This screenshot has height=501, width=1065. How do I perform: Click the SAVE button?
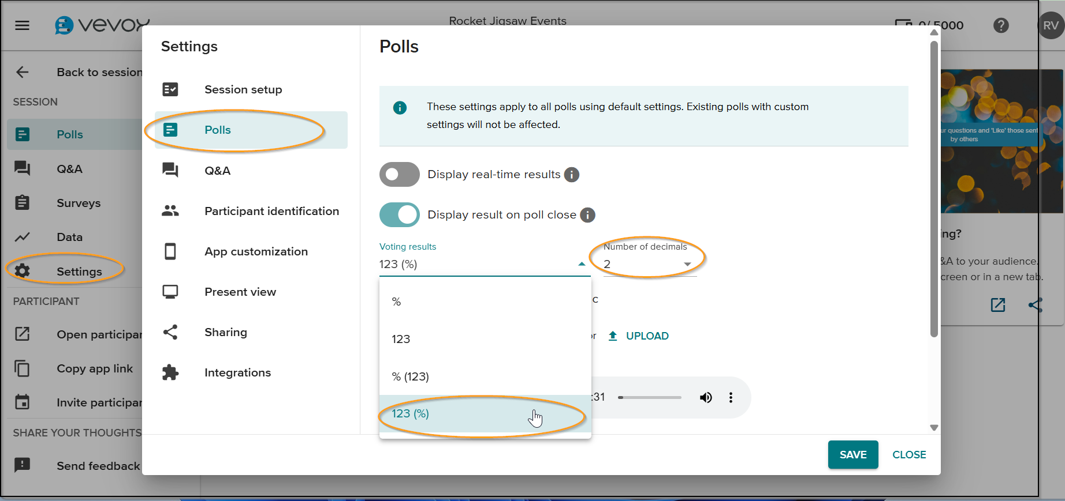point(852,455)
